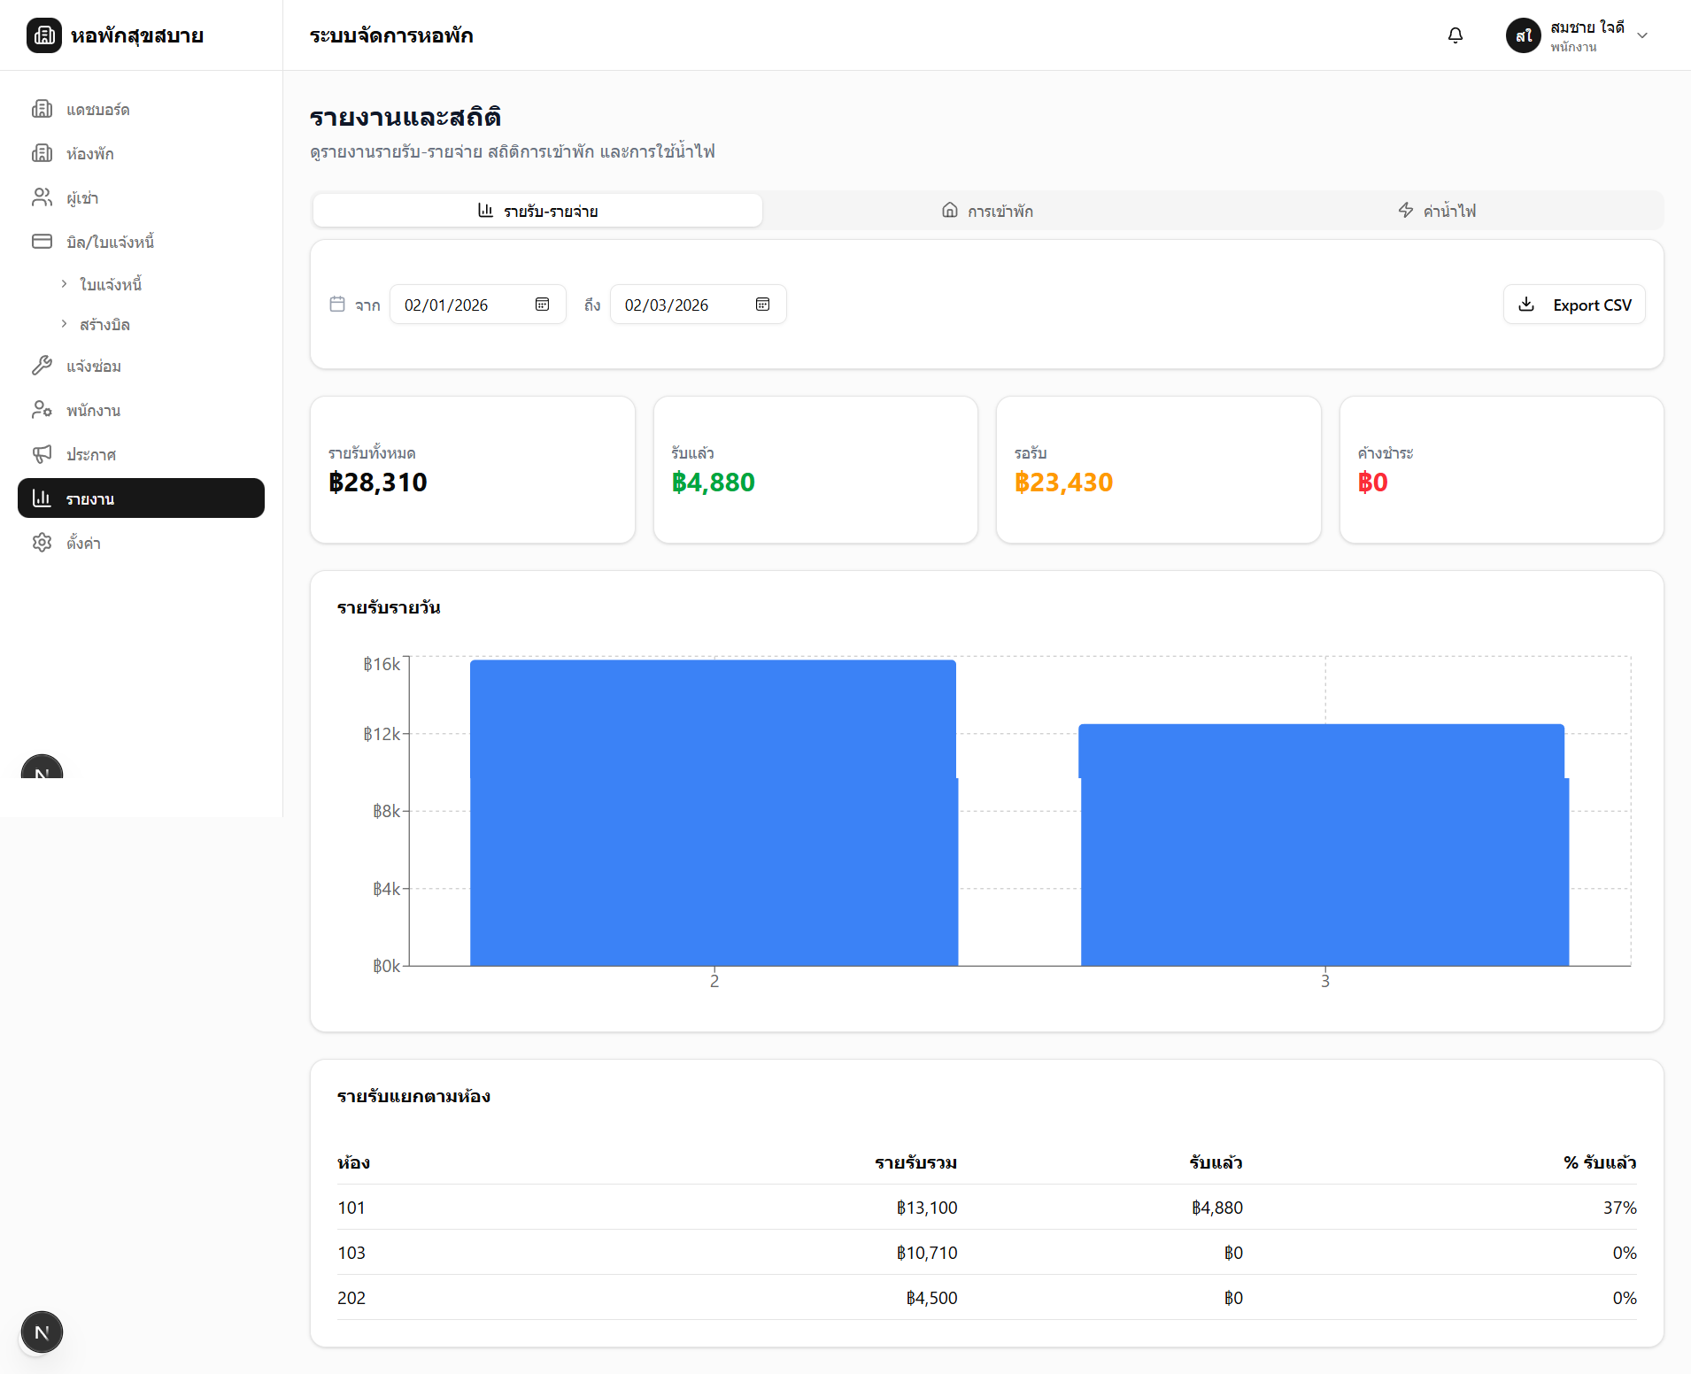1691x1374 pixels.
Task: Click the รายงาน bar chart icon
Action: (x=42, y=498)
